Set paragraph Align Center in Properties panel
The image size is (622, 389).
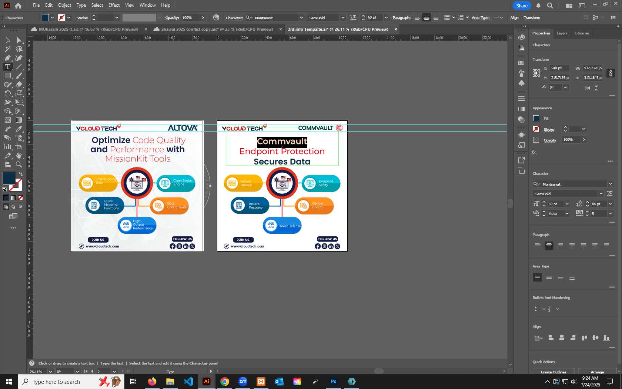549,246
